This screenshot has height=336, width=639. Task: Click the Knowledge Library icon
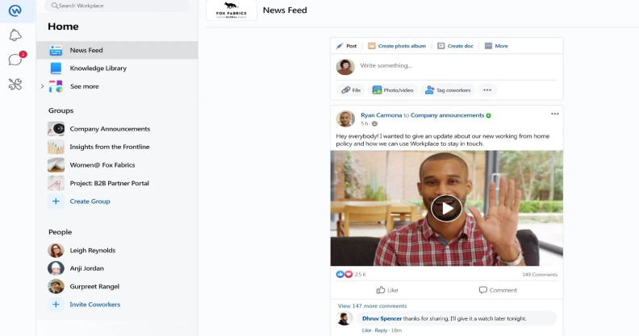(x=56, y=68)
